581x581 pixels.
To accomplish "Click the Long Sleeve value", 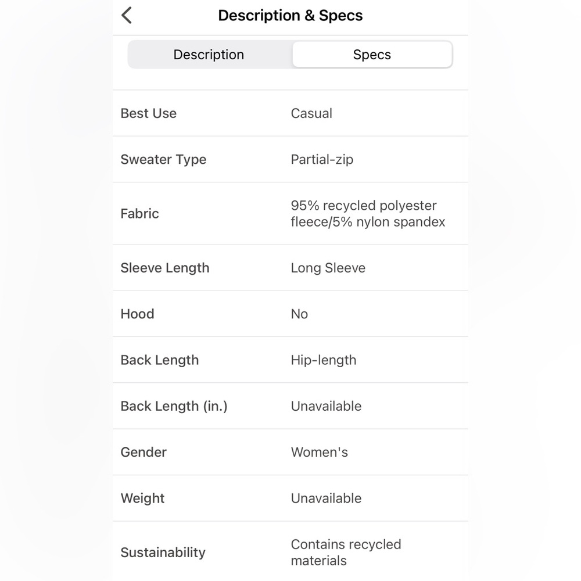I will pyautogui.click(x=328, y=268).
